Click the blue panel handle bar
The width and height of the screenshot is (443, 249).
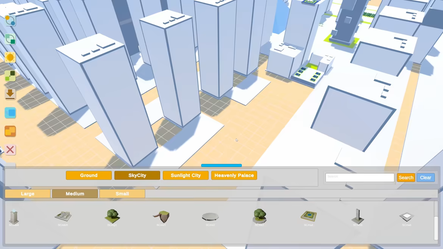pos(221,165)
